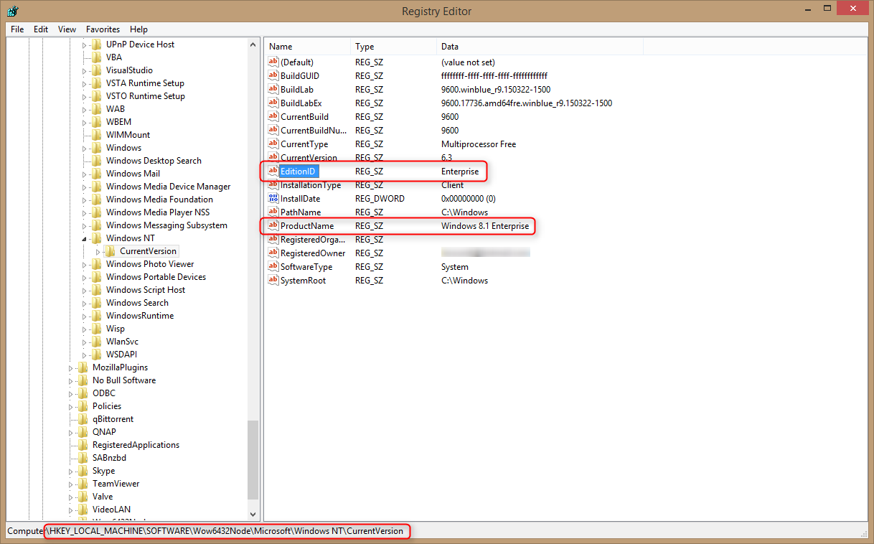Select the WlanSvc key
The image size is (874, 544).
click(122, 342)
